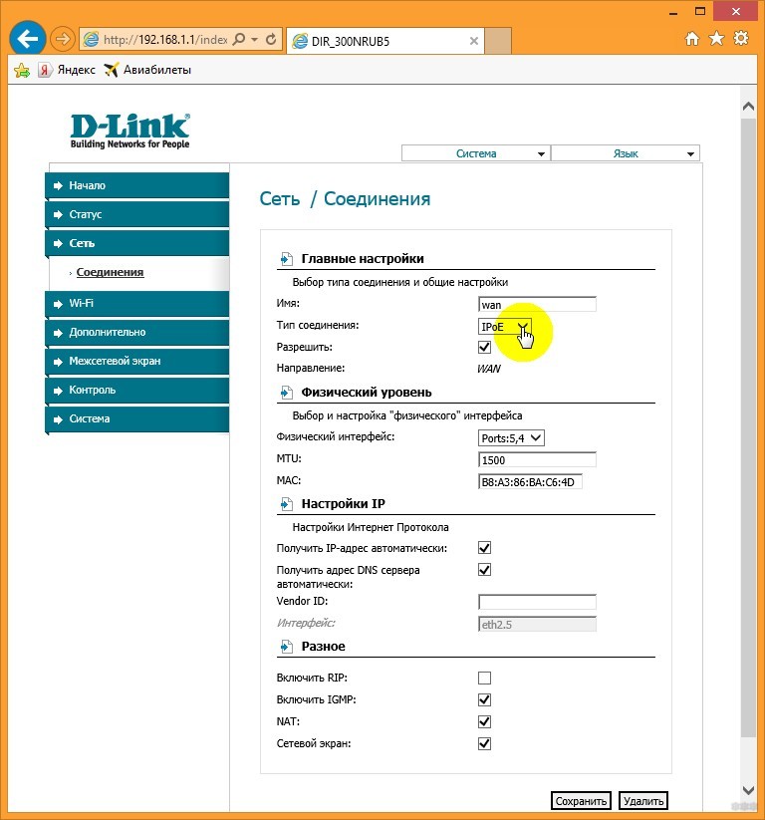The width and height of the screenshot is (765, 820).
Task: Open the Статус menu item
Action: 137,214
